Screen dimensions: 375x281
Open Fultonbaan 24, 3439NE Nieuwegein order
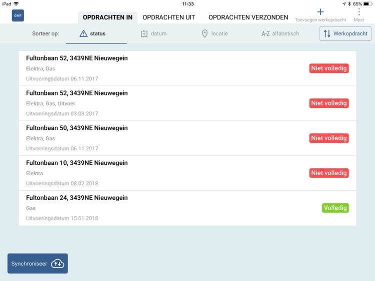tap(187, 208)
